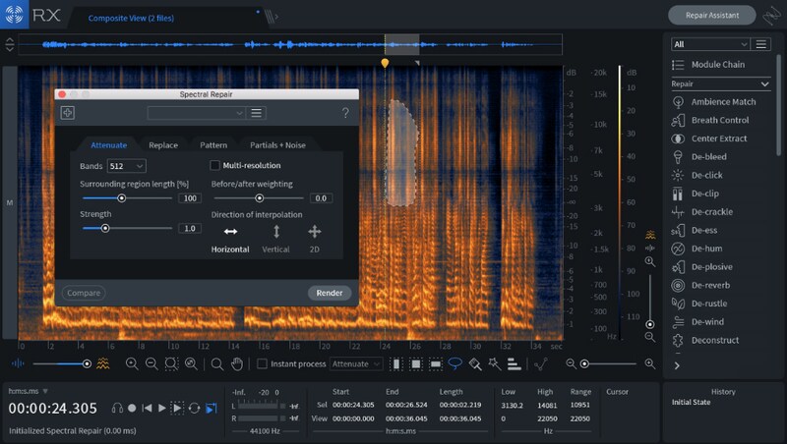Select Vertical interpolation direction
The height and width of the screenshot is (444, 787).
coord(276,239)
